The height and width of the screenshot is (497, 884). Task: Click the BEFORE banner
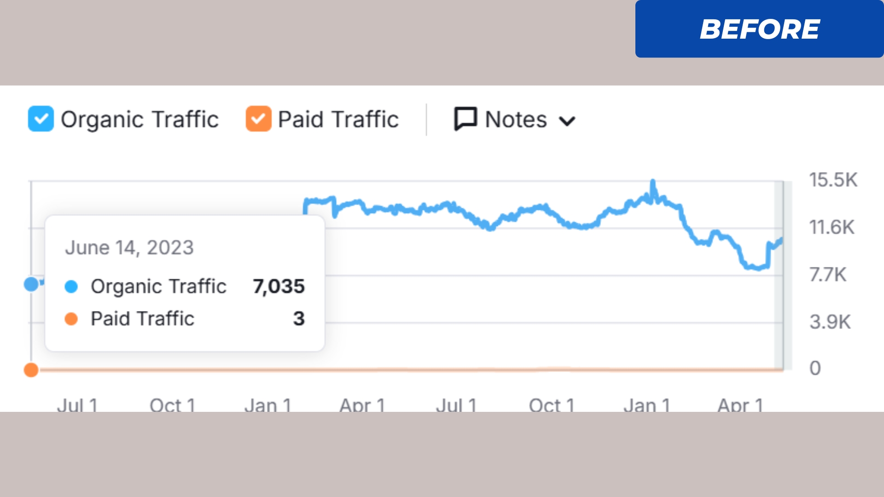coord(759,29)
